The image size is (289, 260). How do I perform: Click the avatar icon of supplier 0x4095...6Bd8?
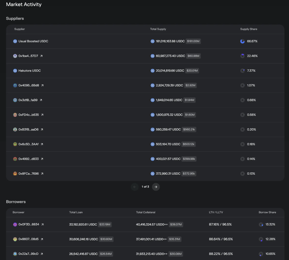[15, 85]
